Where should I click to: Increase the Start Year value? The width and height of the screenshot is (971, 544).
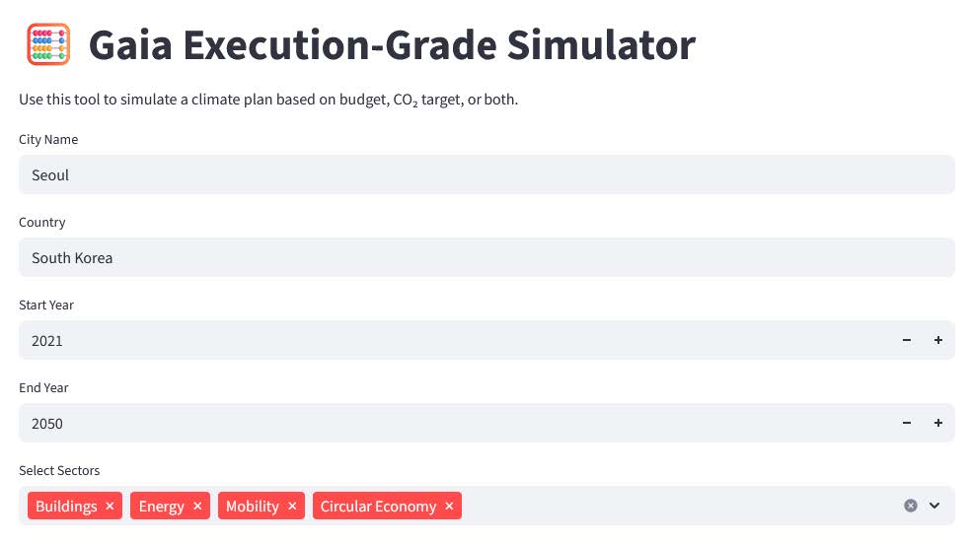[938, 340]
